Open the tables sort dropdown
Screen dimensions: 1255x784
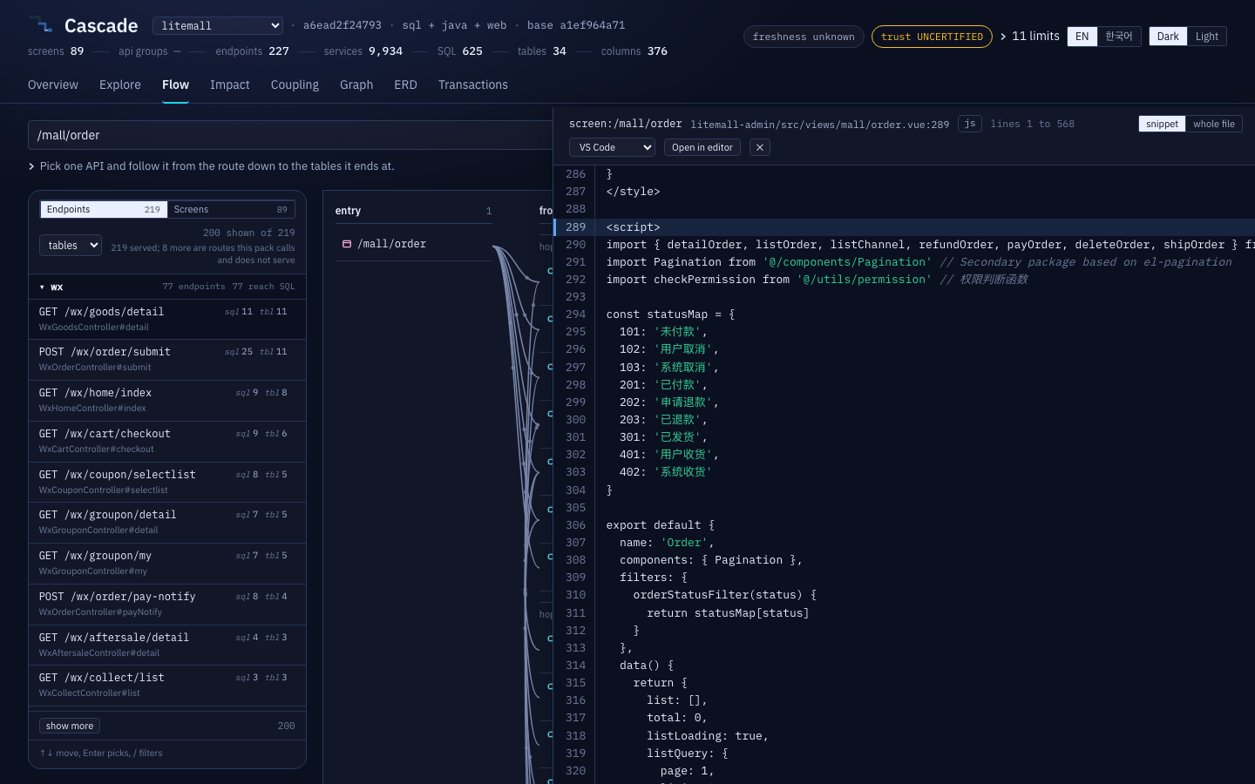click(71, 246)
